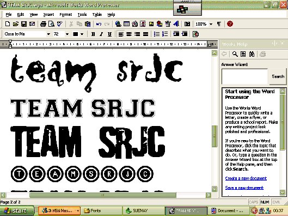Open the font color swatch dropdown
Screen dimensions: 288x216
click(x=82, y=34)
